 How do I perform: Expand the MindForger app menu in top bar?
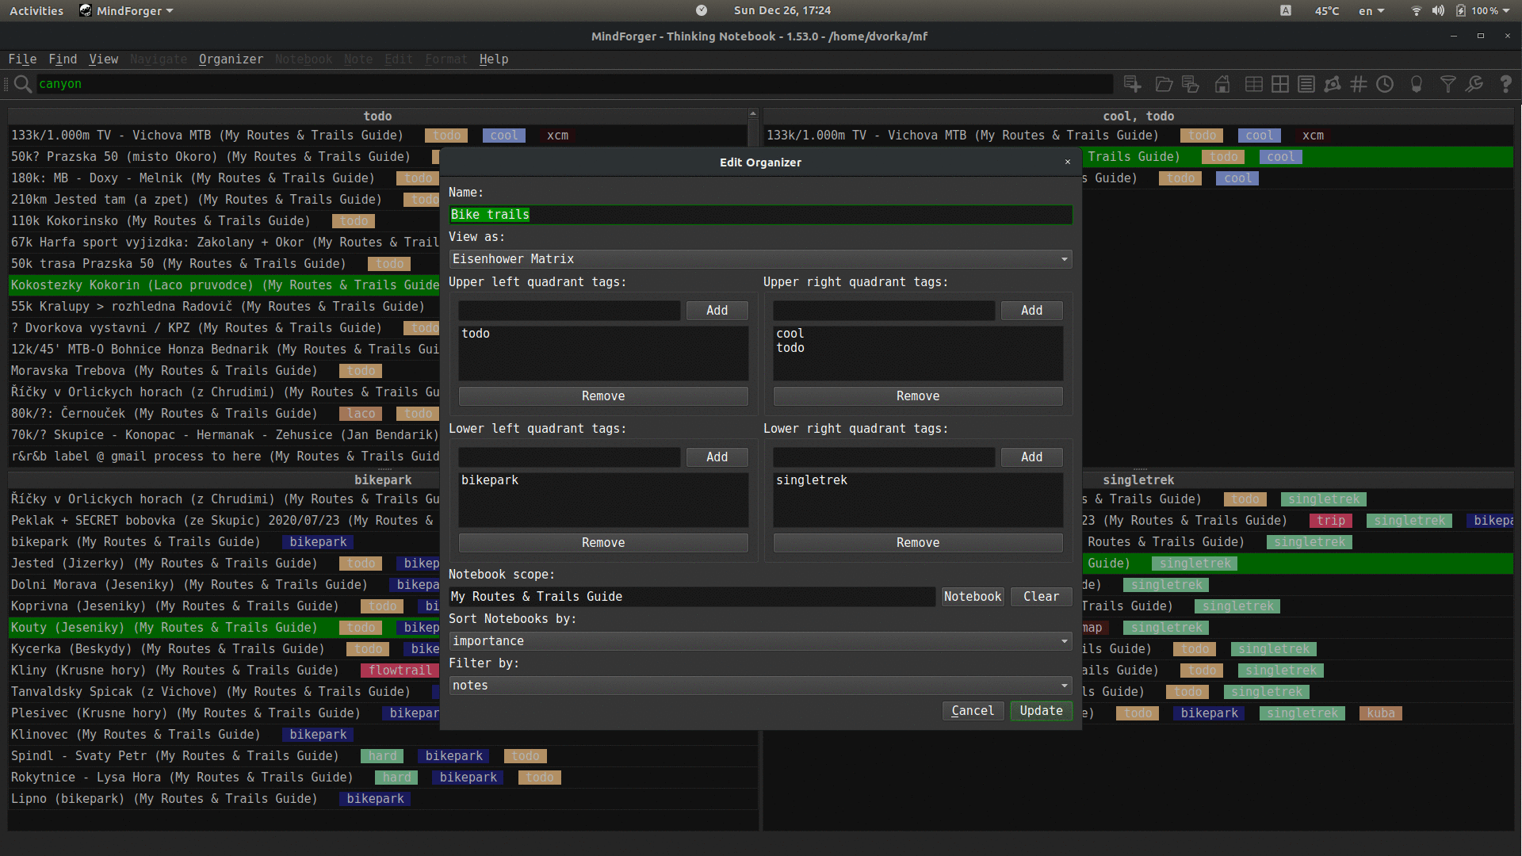pos(127,11)
